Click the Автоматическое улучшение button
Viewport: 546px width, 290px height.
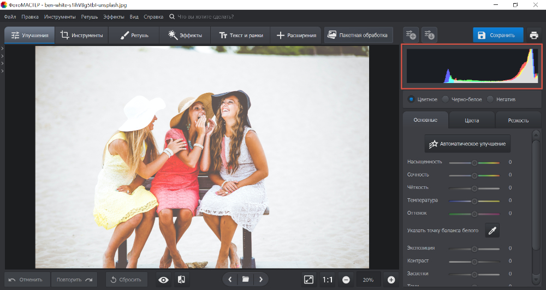point(467,144)
